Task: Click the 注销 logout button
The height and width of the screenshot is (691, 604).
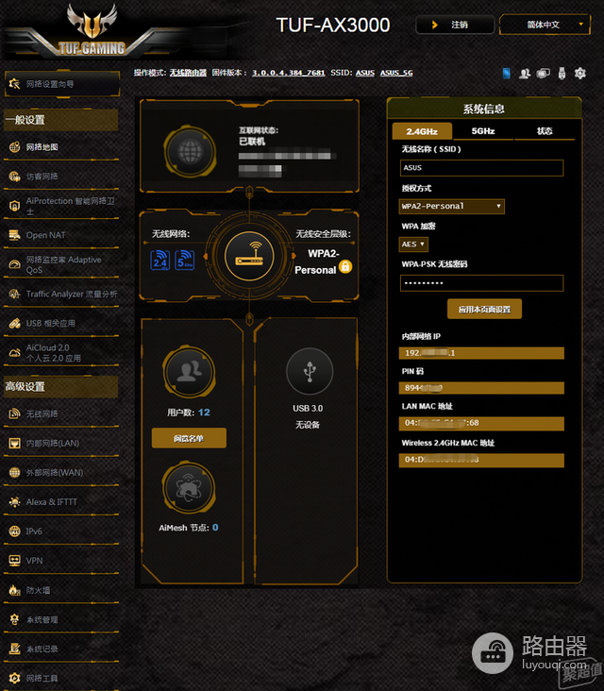Action: [x=455, y=25]
